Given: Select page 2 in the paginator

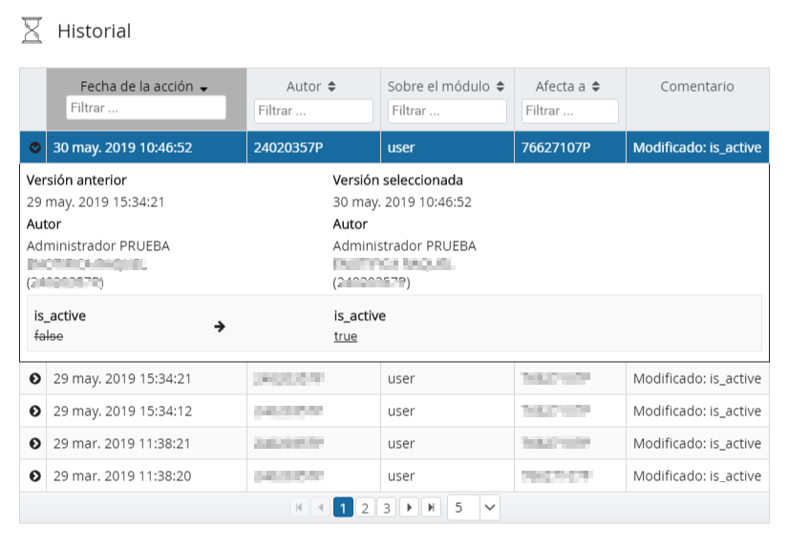Looking at the screenshot, I should click(x=365, y=508).
